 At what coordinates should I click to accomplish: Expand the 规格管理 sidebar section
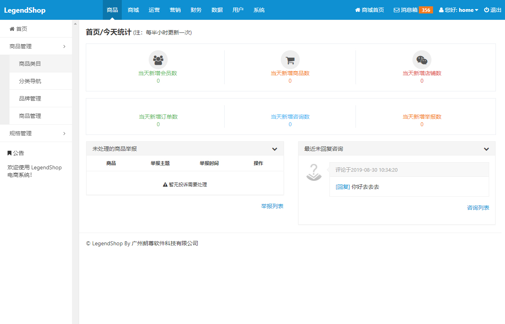36,133
